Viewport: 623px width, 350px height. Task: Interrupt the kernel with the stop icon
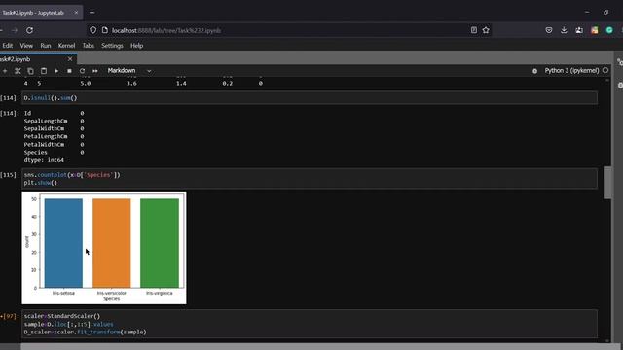coord(69,71)
